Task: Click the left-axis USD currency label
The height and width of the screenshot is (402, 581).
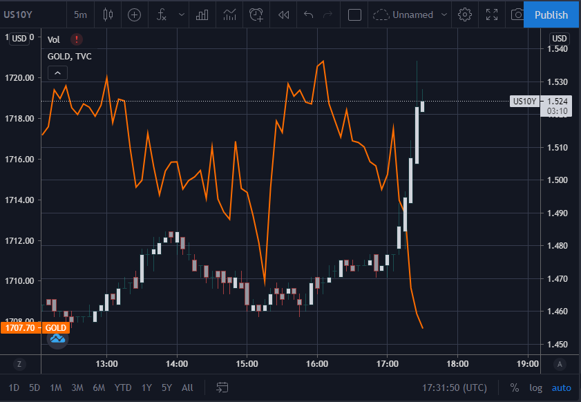Action: click(x=19, y=39)
